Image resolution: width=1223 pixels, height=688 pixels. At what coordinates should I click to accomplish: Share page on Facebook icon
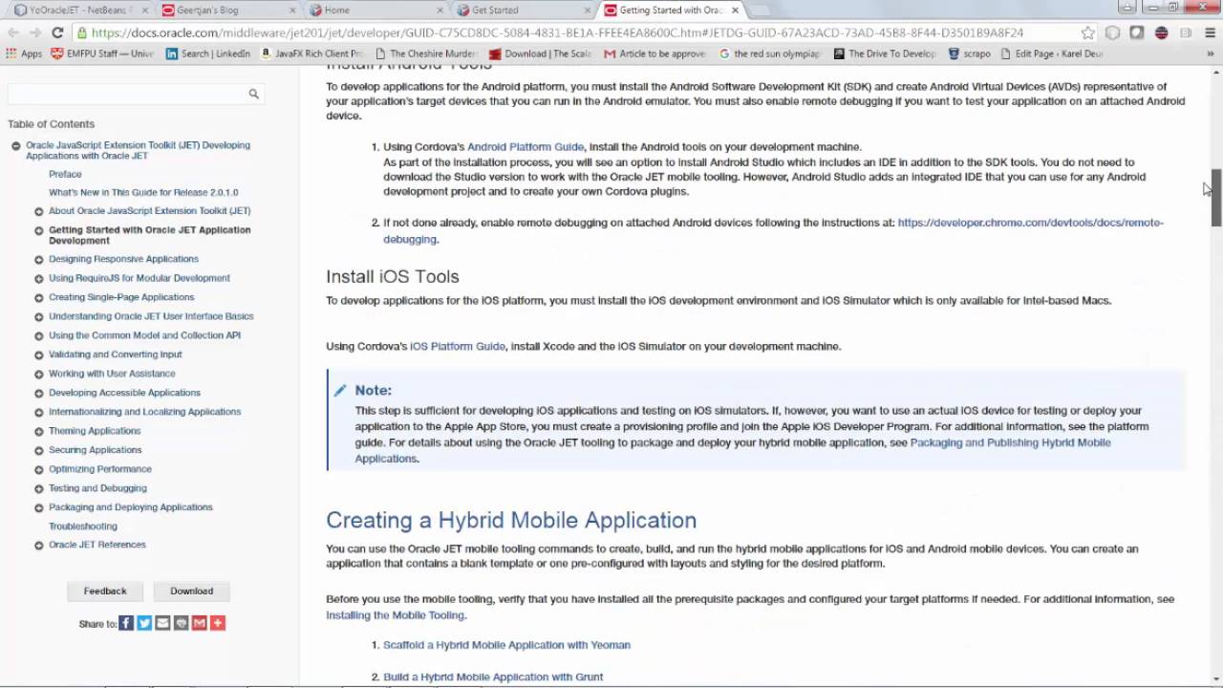(126, 623)
